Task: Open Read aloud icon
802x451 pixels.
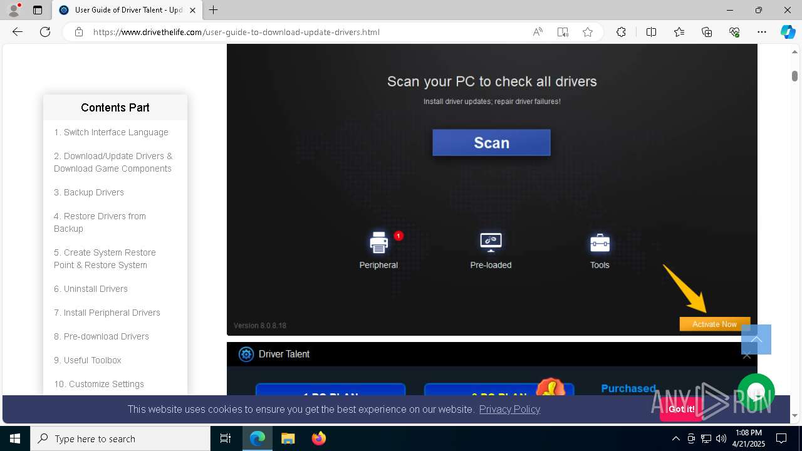Action: [x=538, y=32]
